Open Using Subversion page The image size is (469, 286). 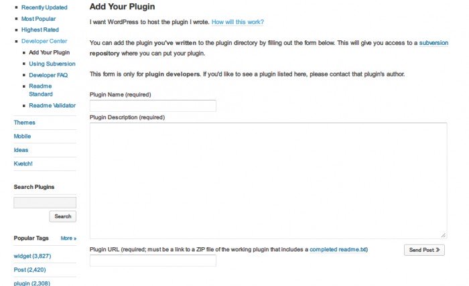pos(52,64)
